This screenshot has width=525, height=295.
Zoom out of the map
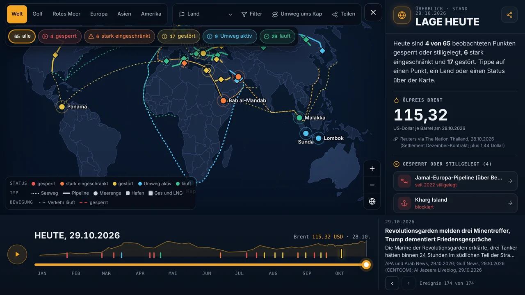coord(372,185)
